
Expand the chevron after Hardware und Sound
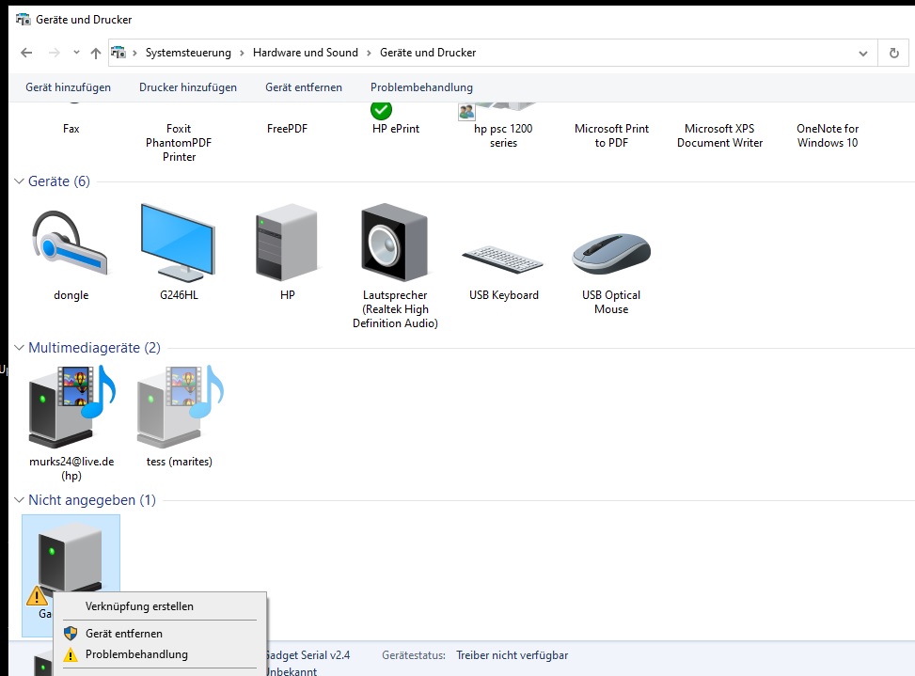(x=369, y=53)
